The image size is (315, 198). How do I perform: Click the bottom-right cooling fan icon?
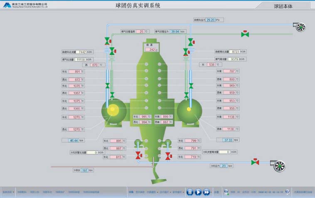[x=278, y=166]
